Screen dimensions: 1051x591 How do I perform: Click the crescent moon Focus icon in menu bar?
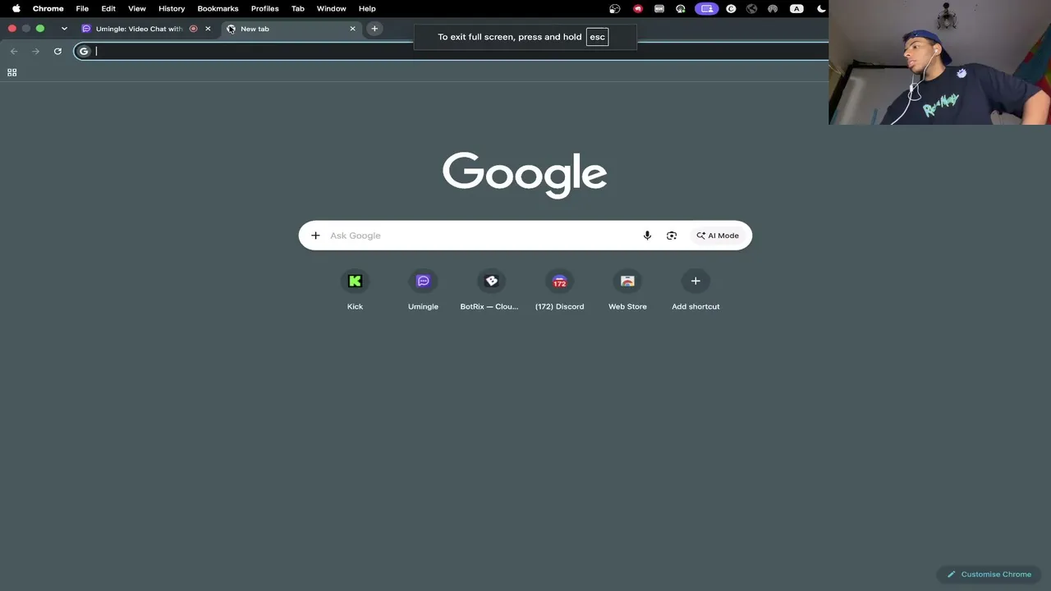pyautogui.click(x=821, y=8)
